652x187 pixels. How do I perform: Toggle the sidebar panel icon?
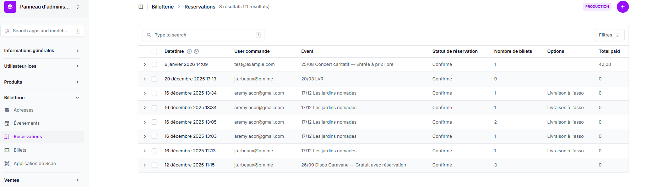[x=141, y=7]
